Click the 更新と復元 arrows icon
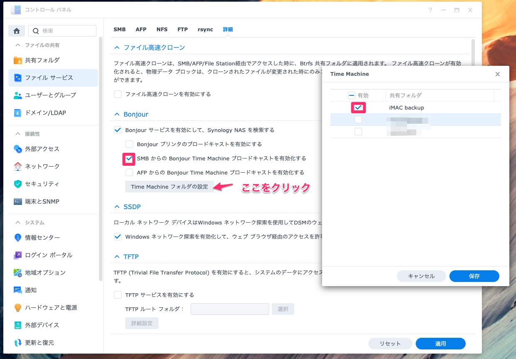Screen dimensions: 516x359 pyautogui.click(x=18, y=342)
